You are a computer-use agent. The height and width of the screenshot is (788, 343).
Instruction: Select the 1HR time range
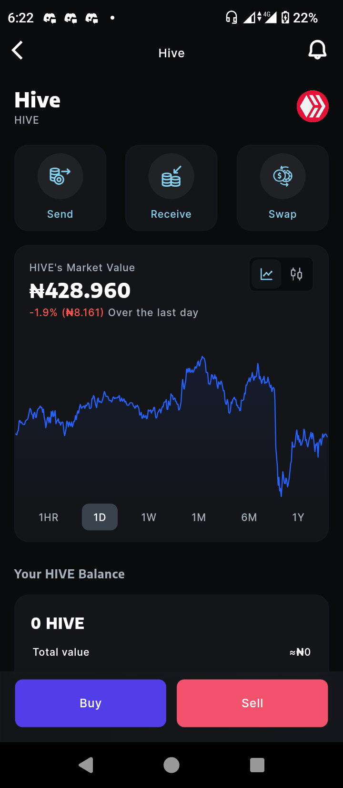coord(49,517)
